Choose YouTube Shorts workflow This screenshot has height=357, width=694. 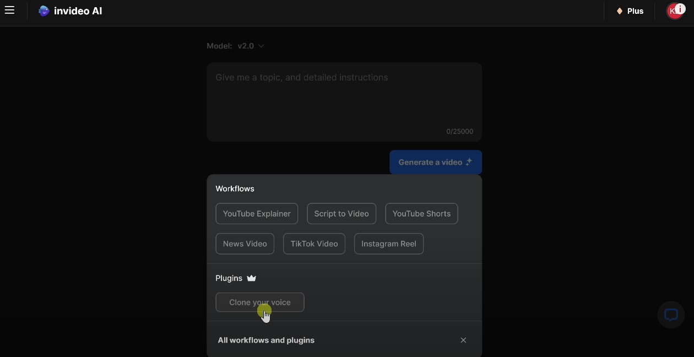[421, 214]
